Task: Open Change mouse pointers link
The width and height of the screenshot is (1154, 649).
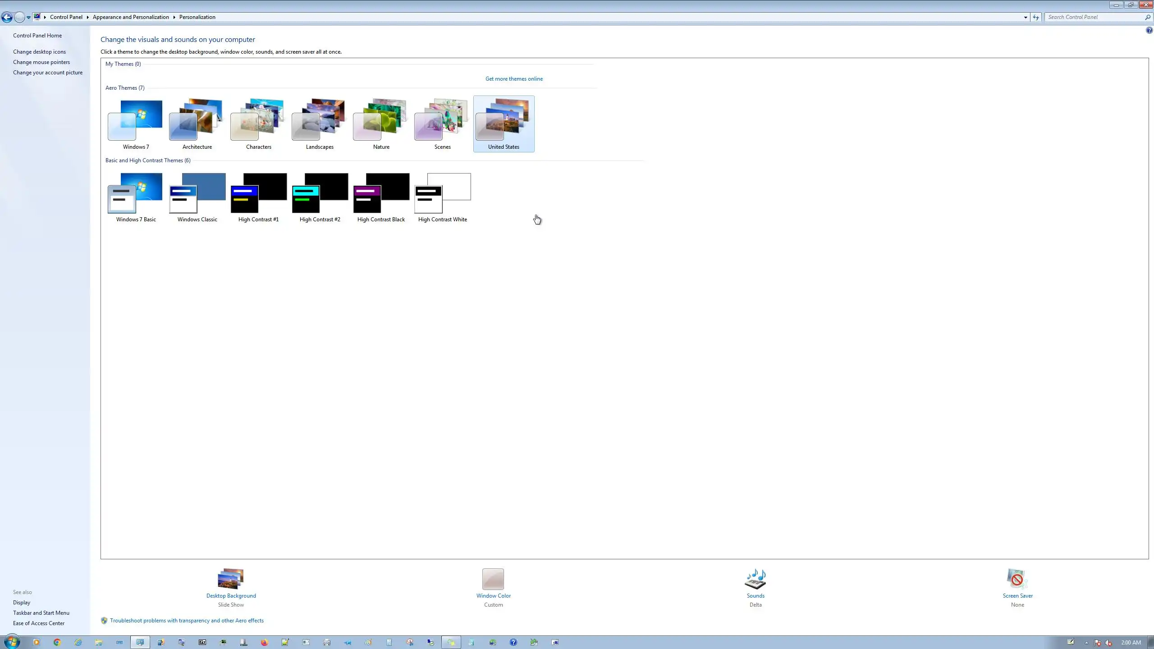Action: coord(41,62)
